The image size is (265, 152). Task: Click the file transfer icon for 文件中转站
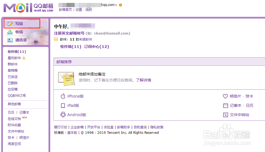point(225,115)
